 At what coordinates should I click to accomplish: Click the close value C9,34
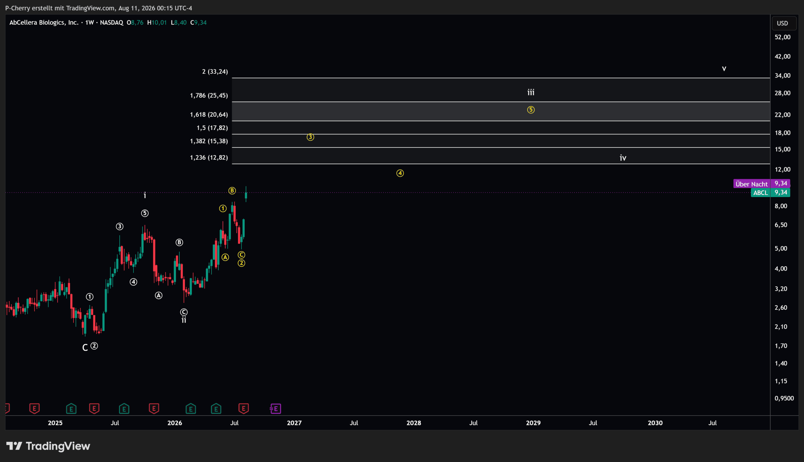198,23
